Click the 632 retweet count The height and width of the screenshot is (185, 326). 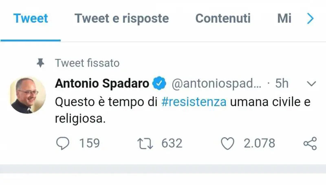172,143
